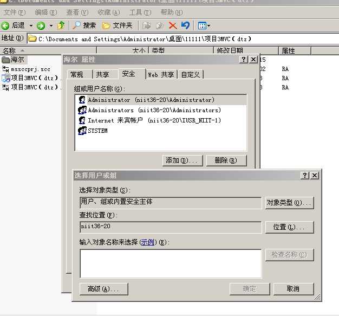Click the 添加(D)... button

click(x=182, y=160)
